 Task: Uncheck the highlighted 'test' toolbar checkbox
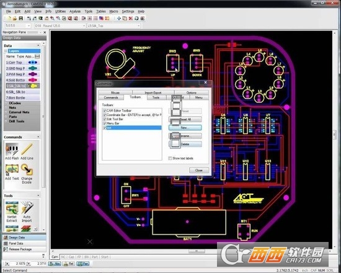point(104,128)
